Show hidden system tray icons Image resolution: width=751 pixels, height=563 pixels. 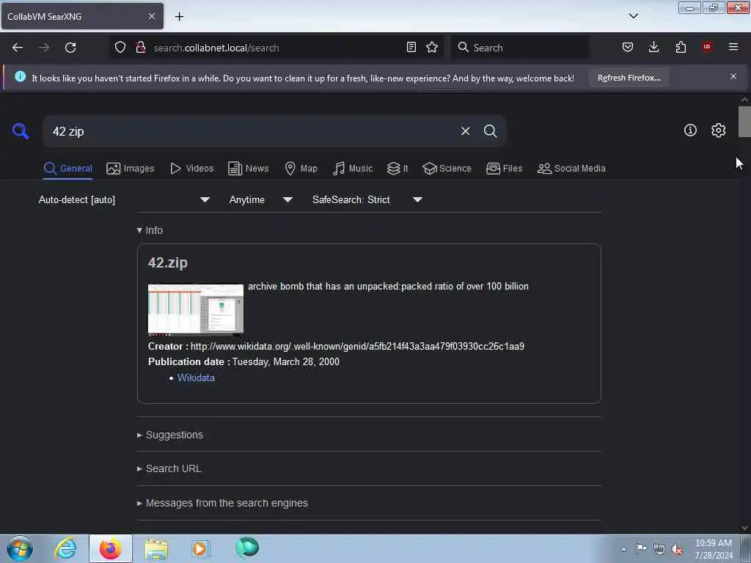(623, 549)
